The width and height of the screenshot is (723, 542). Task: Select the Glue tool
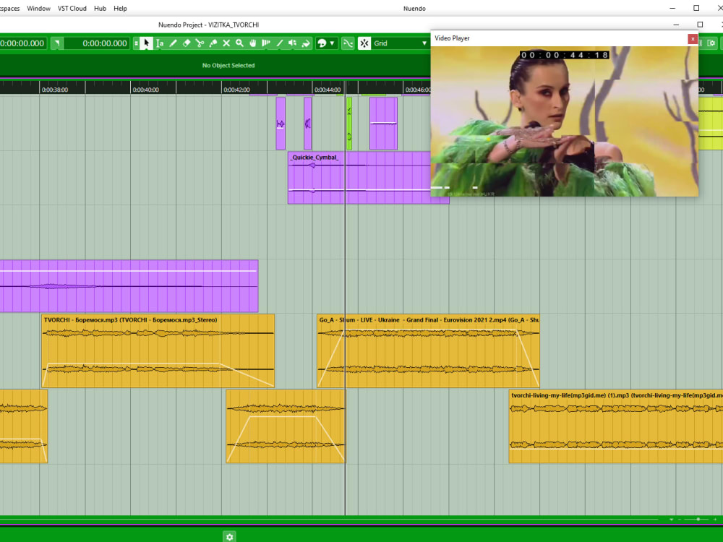point(213,43)
